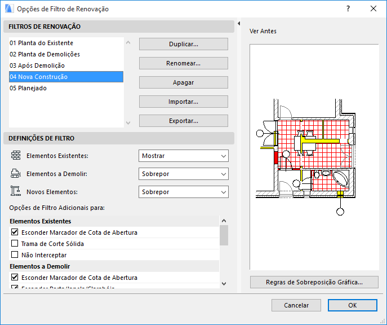Viewport: 387px width, 325px height.
Task: Enable Trama de Corte Sólida checkbox
Action: pyautogui.click(x=15, y=244)
